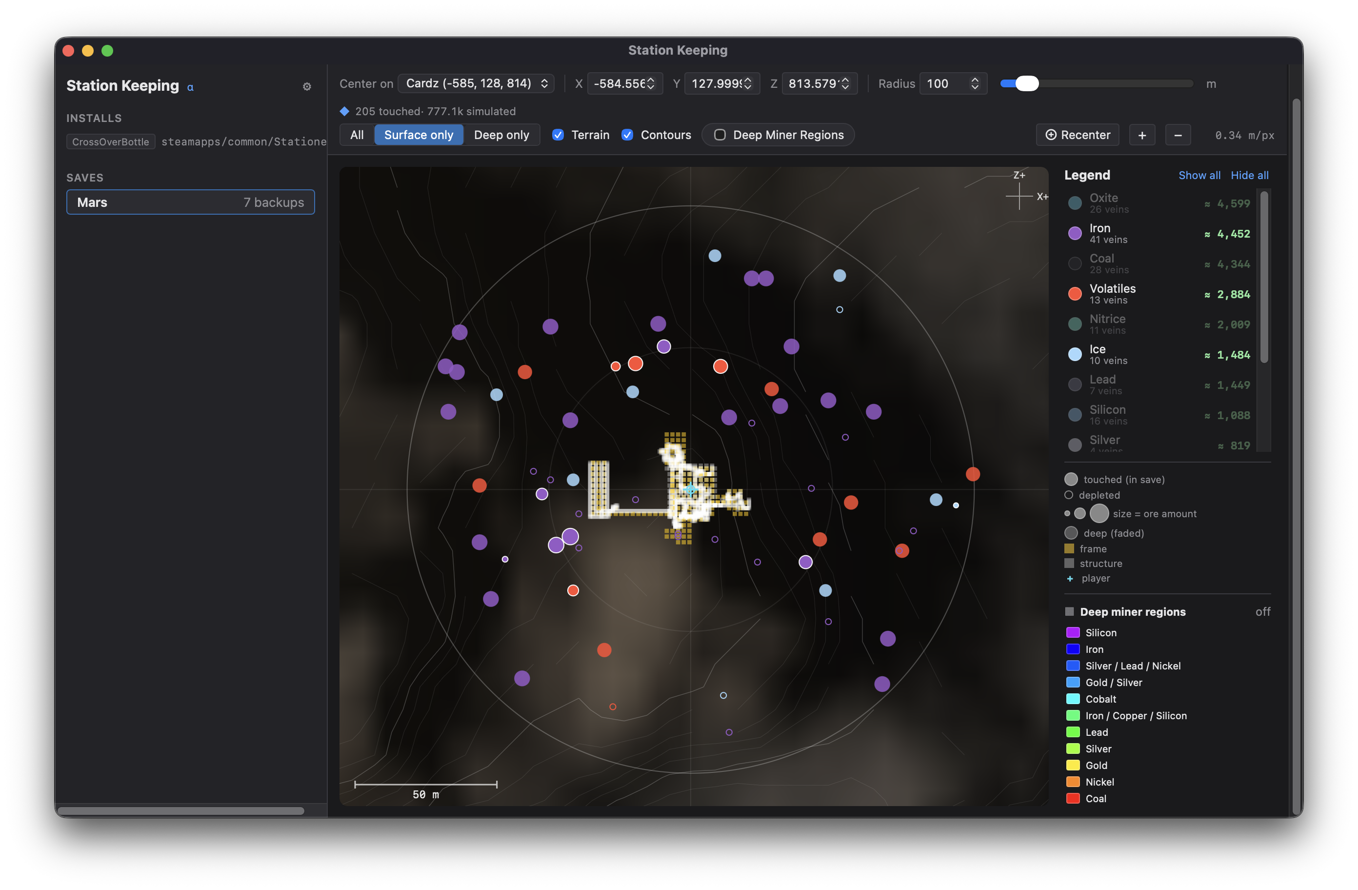Click the Lead legend dot
This screenshot has height=890, width=1358.
[x=1075, y=385]
